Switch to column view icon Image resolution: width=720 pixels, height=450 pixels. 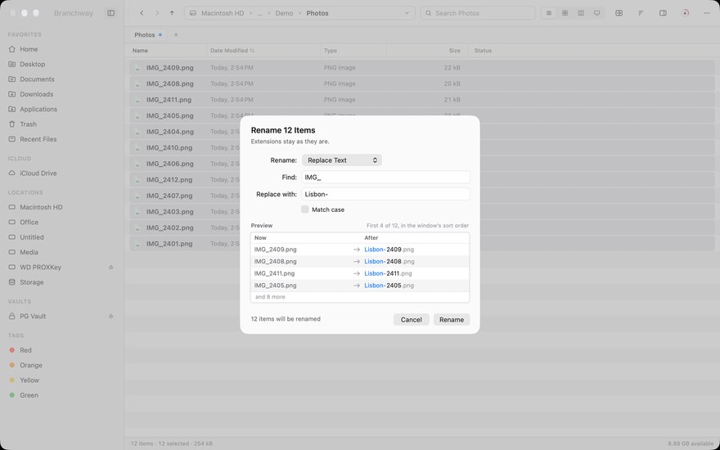(x=581, y=13)
